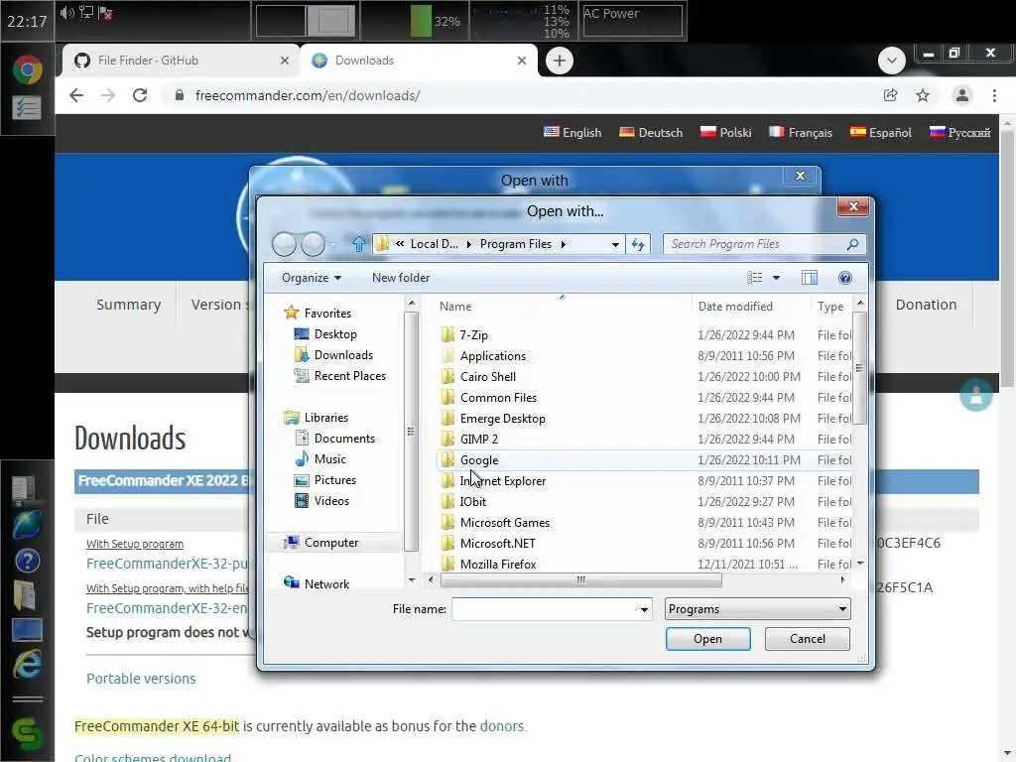Screen dimensions: 1016x762
Task: Follow the donors link
Action: click(x=501, y=726)
